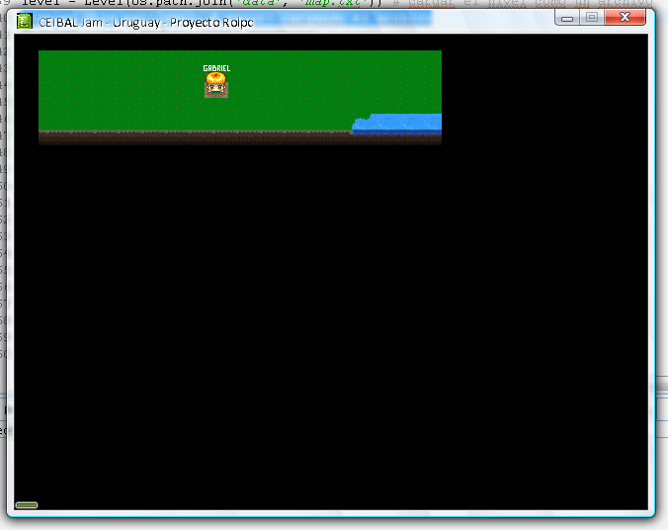Click the blue water pond
The height and width of the screenshot is (530, 668).
pyautogui.click(x=400, y=123)
